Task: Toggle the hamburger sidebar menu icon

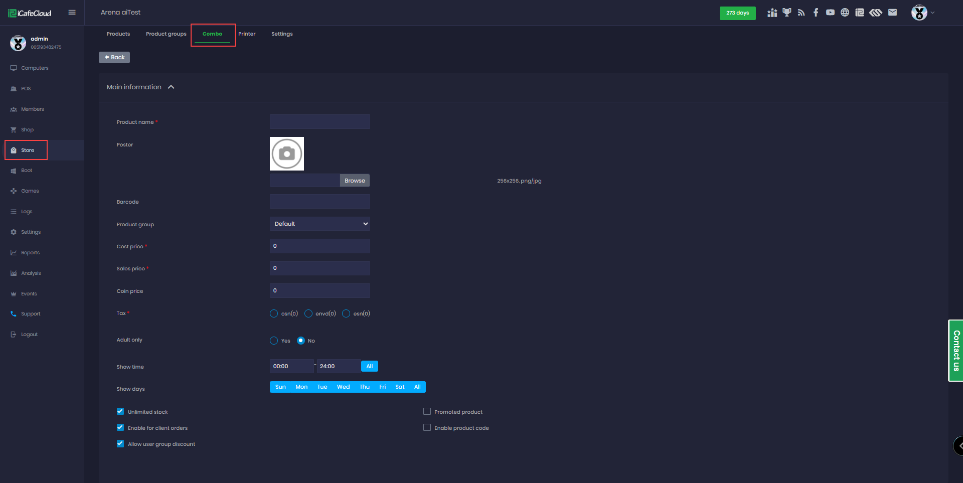Action: tap(72, 13)
